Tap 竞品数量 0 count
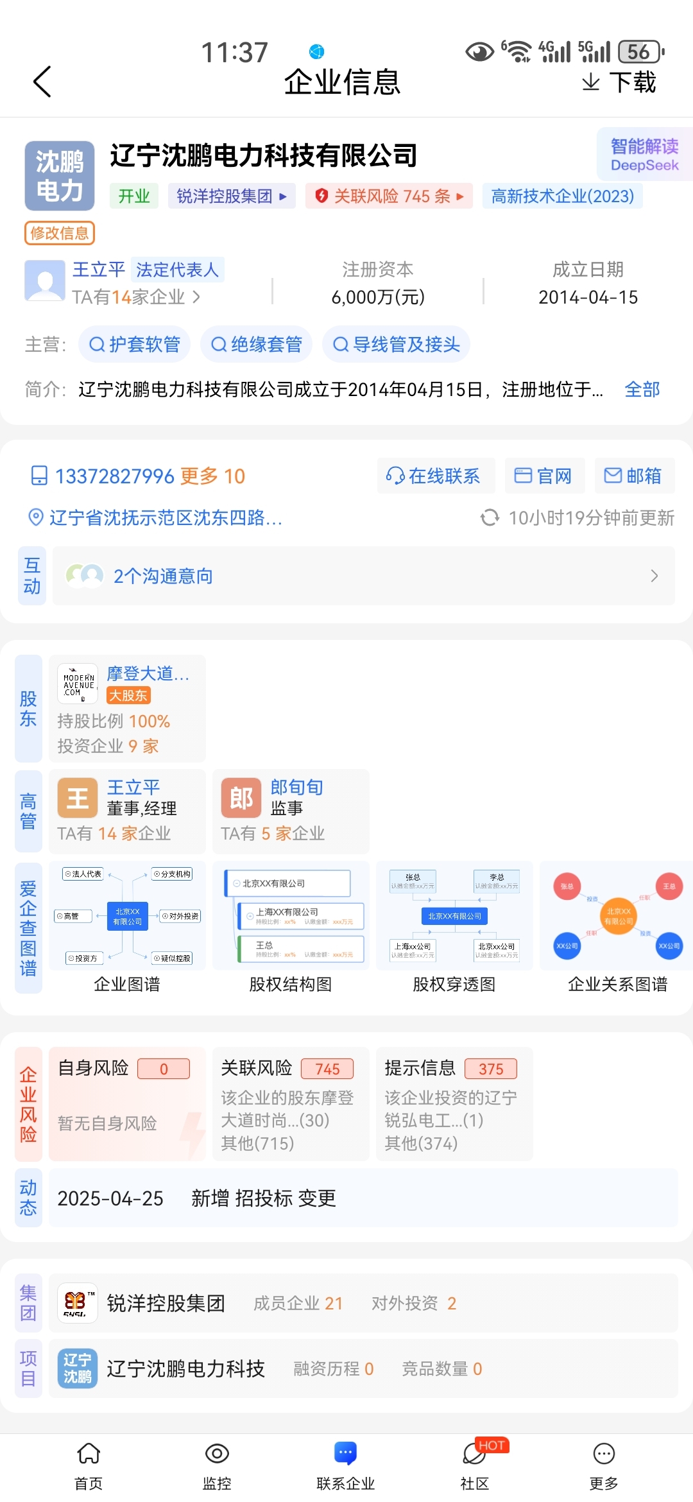Image resolution: width=693 pixels, height=1502 pixels. click(x=442, y=1368)
